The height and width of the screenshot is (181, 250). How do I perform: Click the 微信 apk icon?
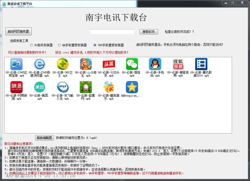(x=132, y=64)
